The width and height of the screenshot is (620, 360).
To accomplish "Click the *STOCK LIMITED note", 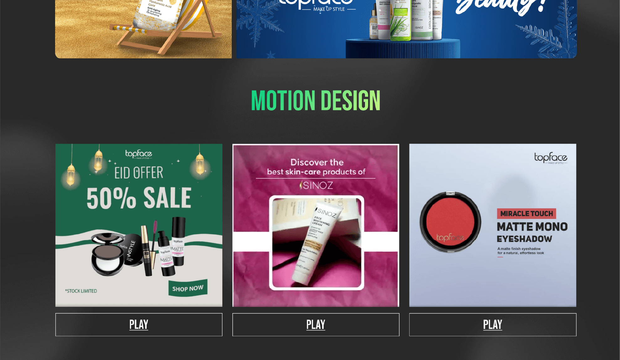I will (x=81, y=291).
